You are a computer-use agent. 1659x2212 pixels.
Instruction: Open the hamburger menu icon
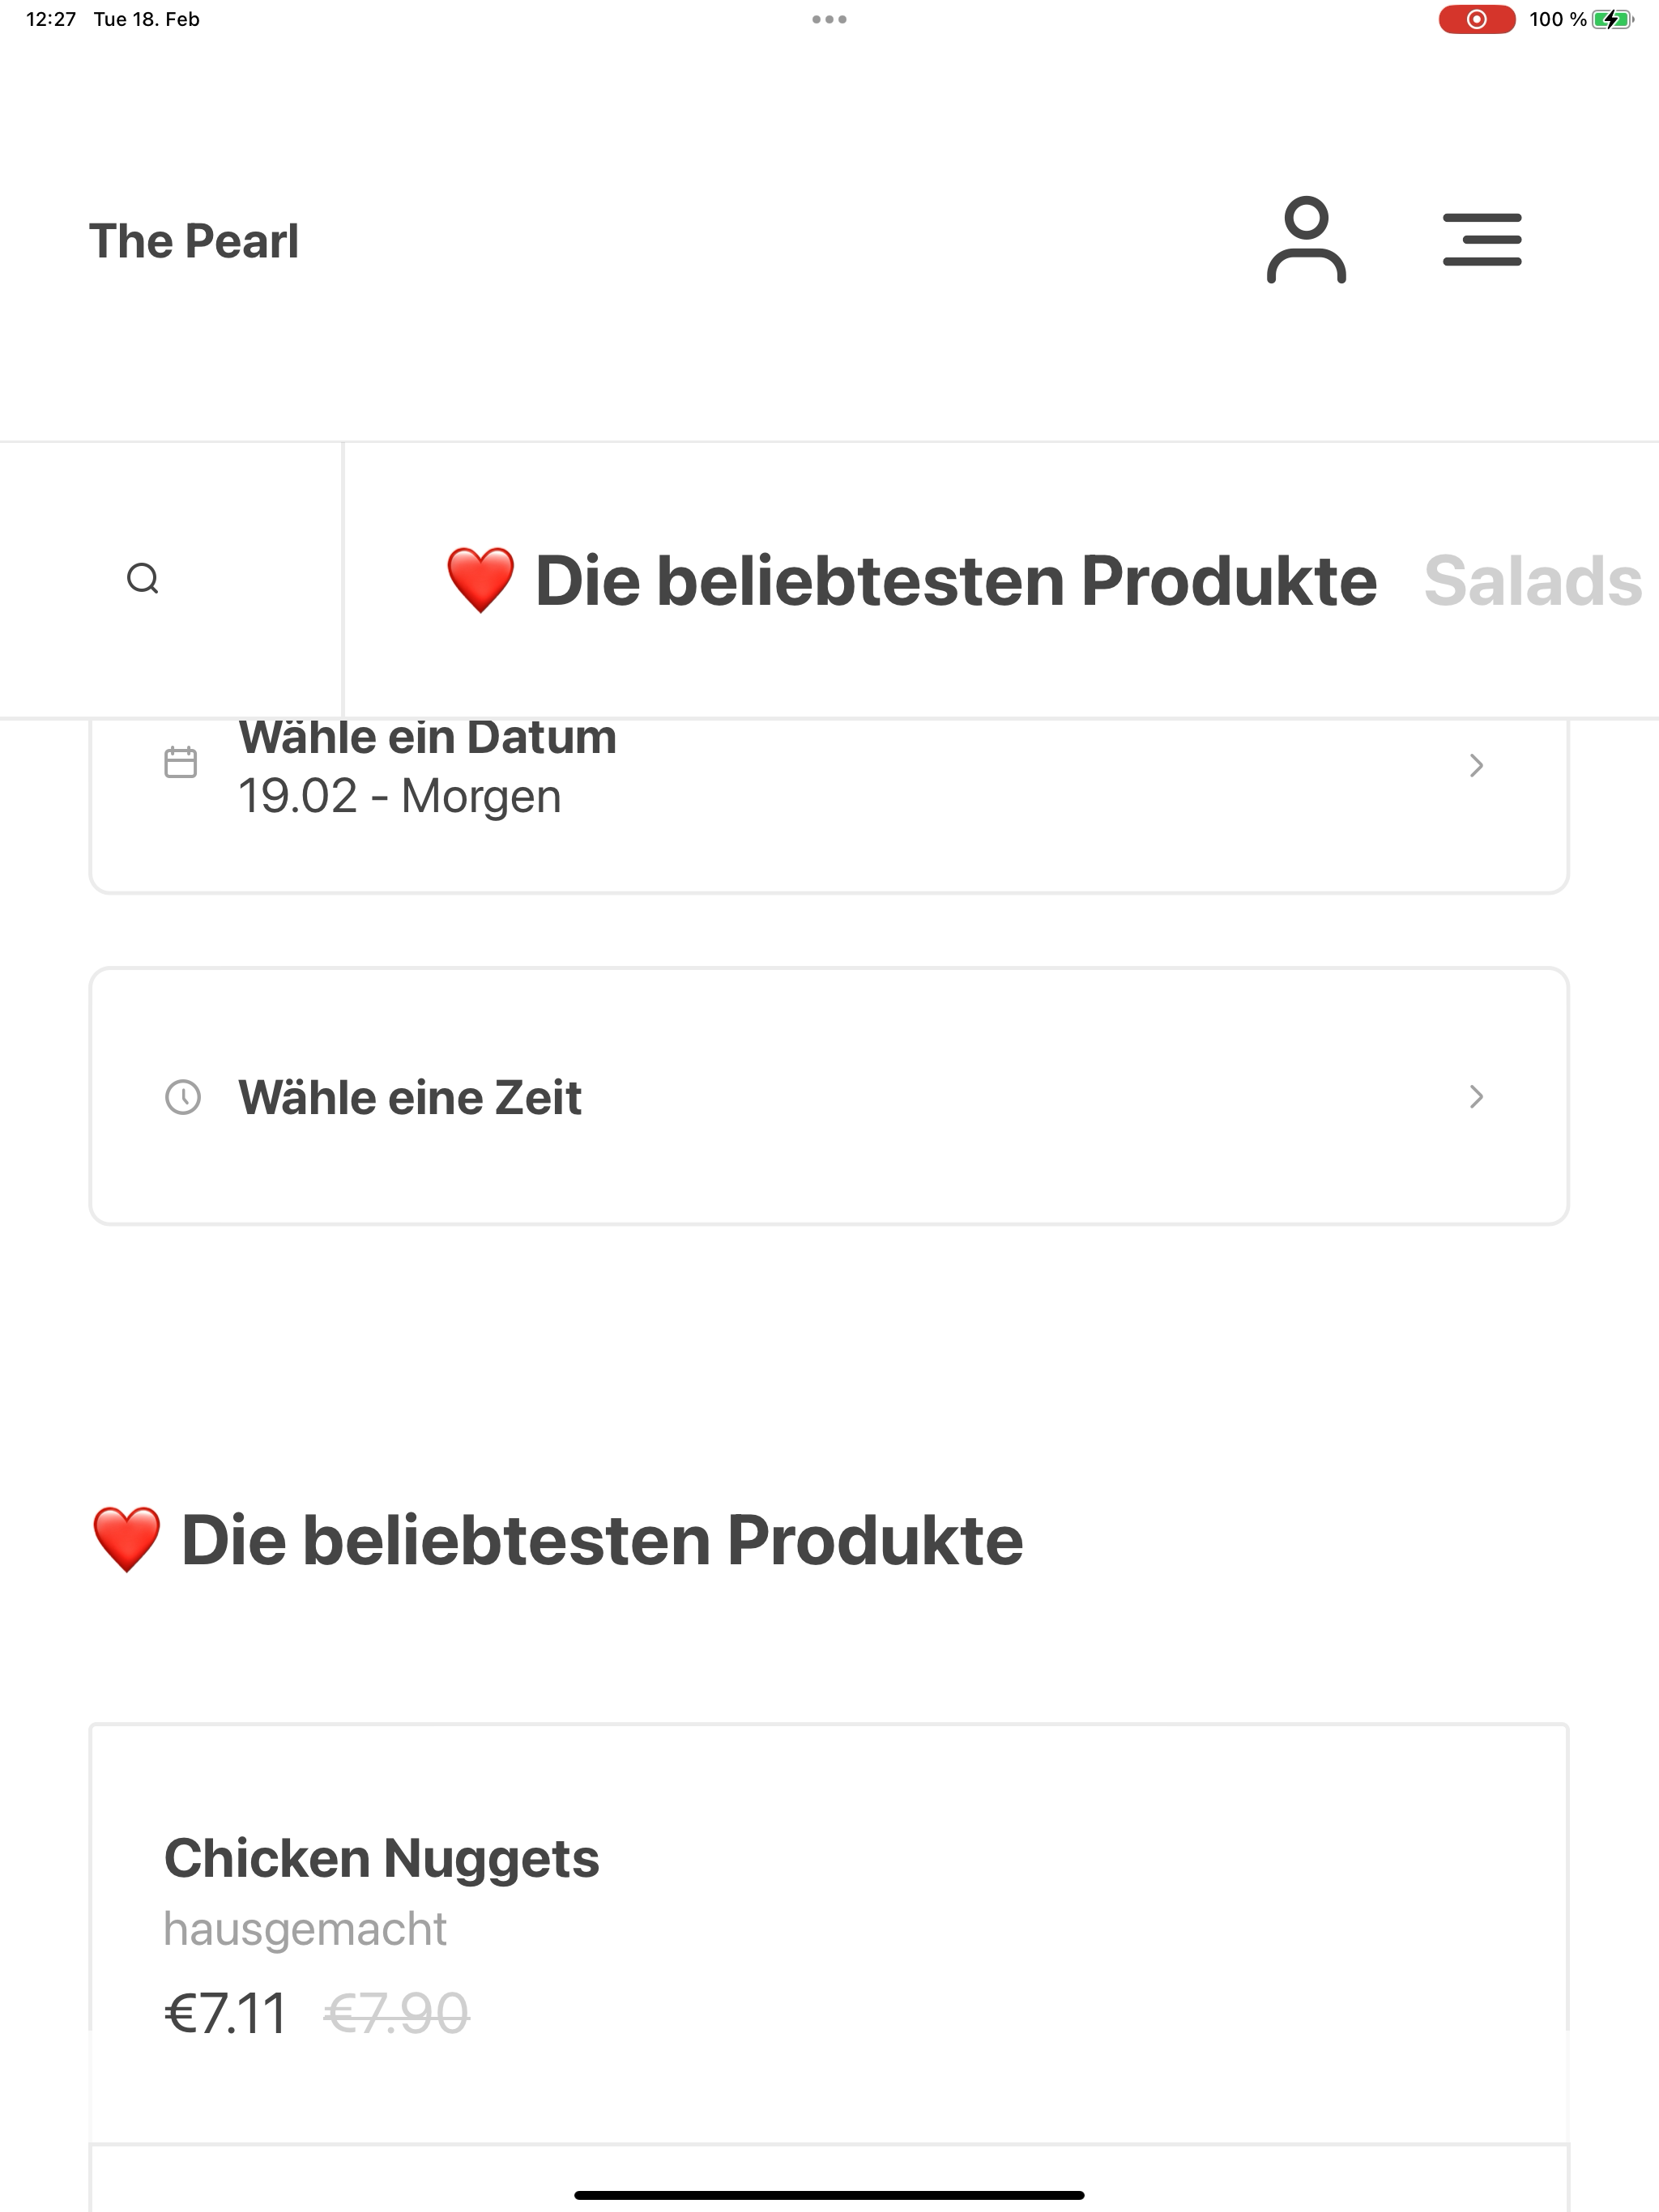(1482, 239)
